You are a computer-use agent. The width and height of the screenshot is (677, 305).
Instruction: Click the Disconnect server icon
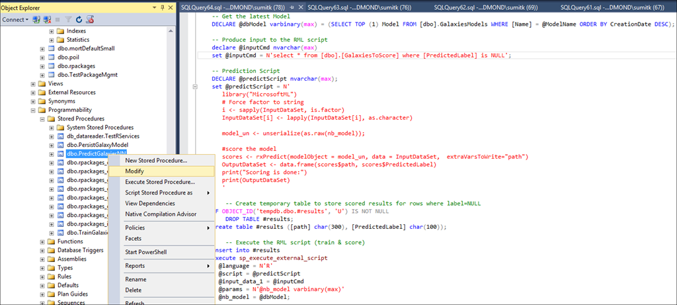coord(48,20)
